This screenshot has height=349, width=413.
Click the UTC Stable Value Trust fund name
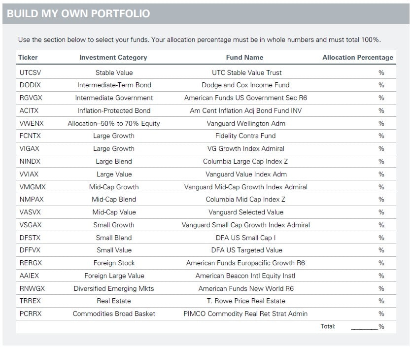point(245,72)
